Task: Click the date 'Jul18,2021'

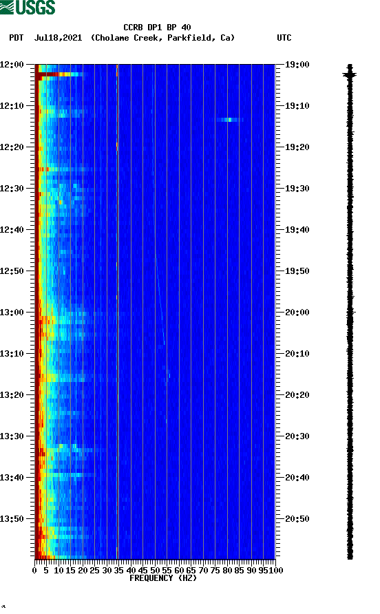Action: tap(58, 38)
